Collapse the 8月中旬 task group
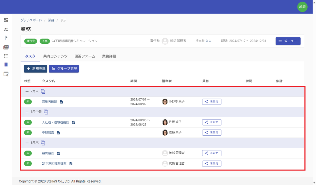This screenshot has width=316, height=185. 27,112
